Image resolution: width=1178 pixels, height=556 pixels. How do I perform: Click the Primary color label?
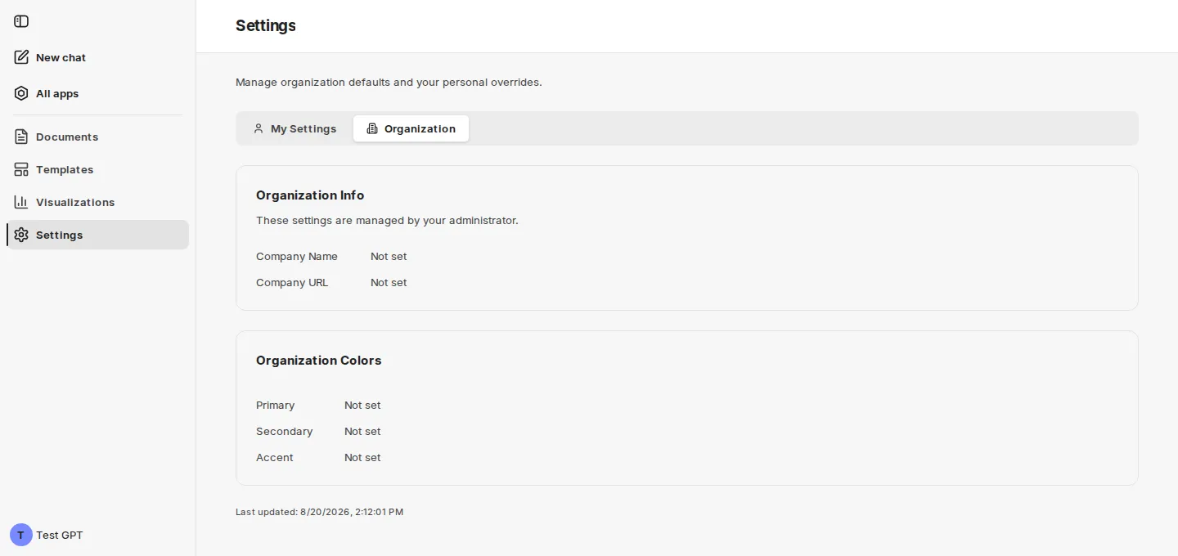pos(275,405)
